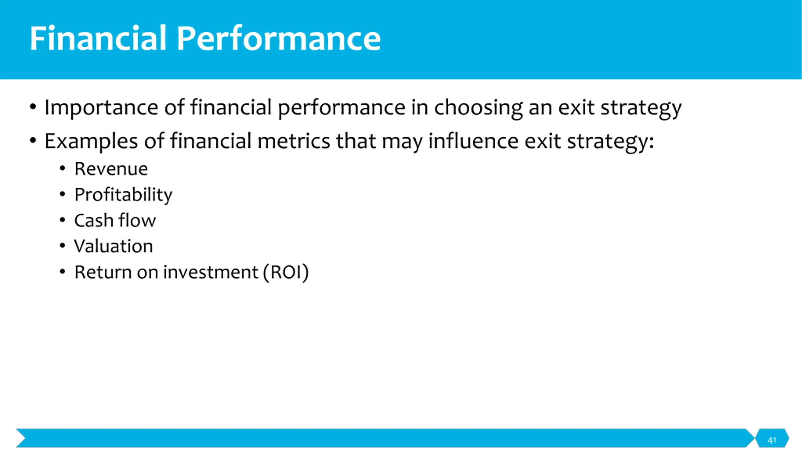Click the "Return on investment (ROI)" text
This screenshot has width=802, height=451.
(191, 272)
